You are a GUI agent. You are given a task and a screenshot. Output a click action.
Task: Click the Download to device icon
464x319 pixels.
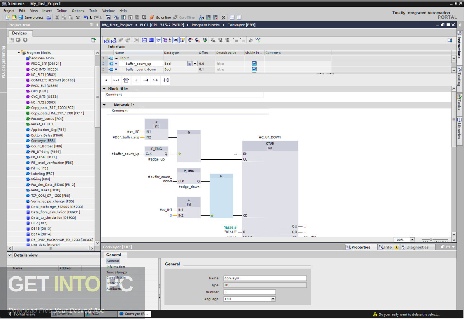pyautogui.click(x=123, y=17)
